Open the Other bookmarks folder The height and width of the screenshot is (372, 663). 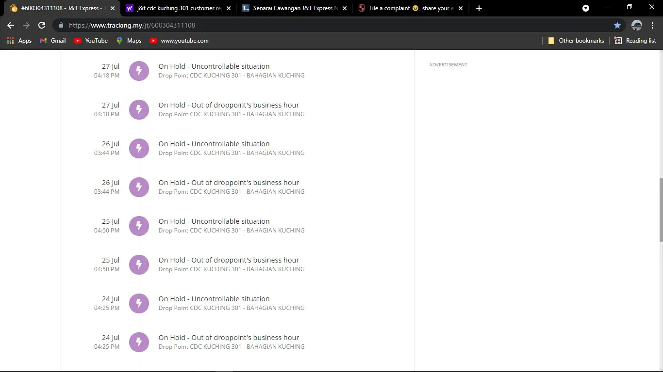(x=576, y=41)
